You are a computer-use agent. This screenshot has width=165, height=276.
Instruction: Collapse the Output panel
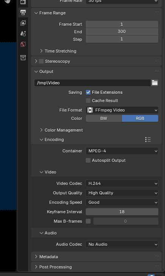(36, 71)
